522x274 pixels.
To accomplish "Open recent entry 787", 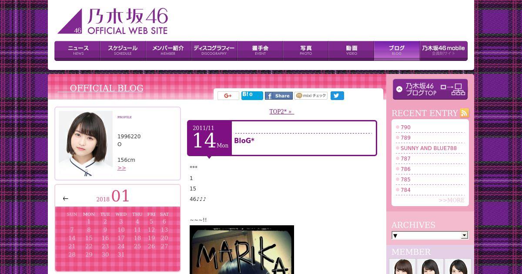I will [x=405, y=159].
